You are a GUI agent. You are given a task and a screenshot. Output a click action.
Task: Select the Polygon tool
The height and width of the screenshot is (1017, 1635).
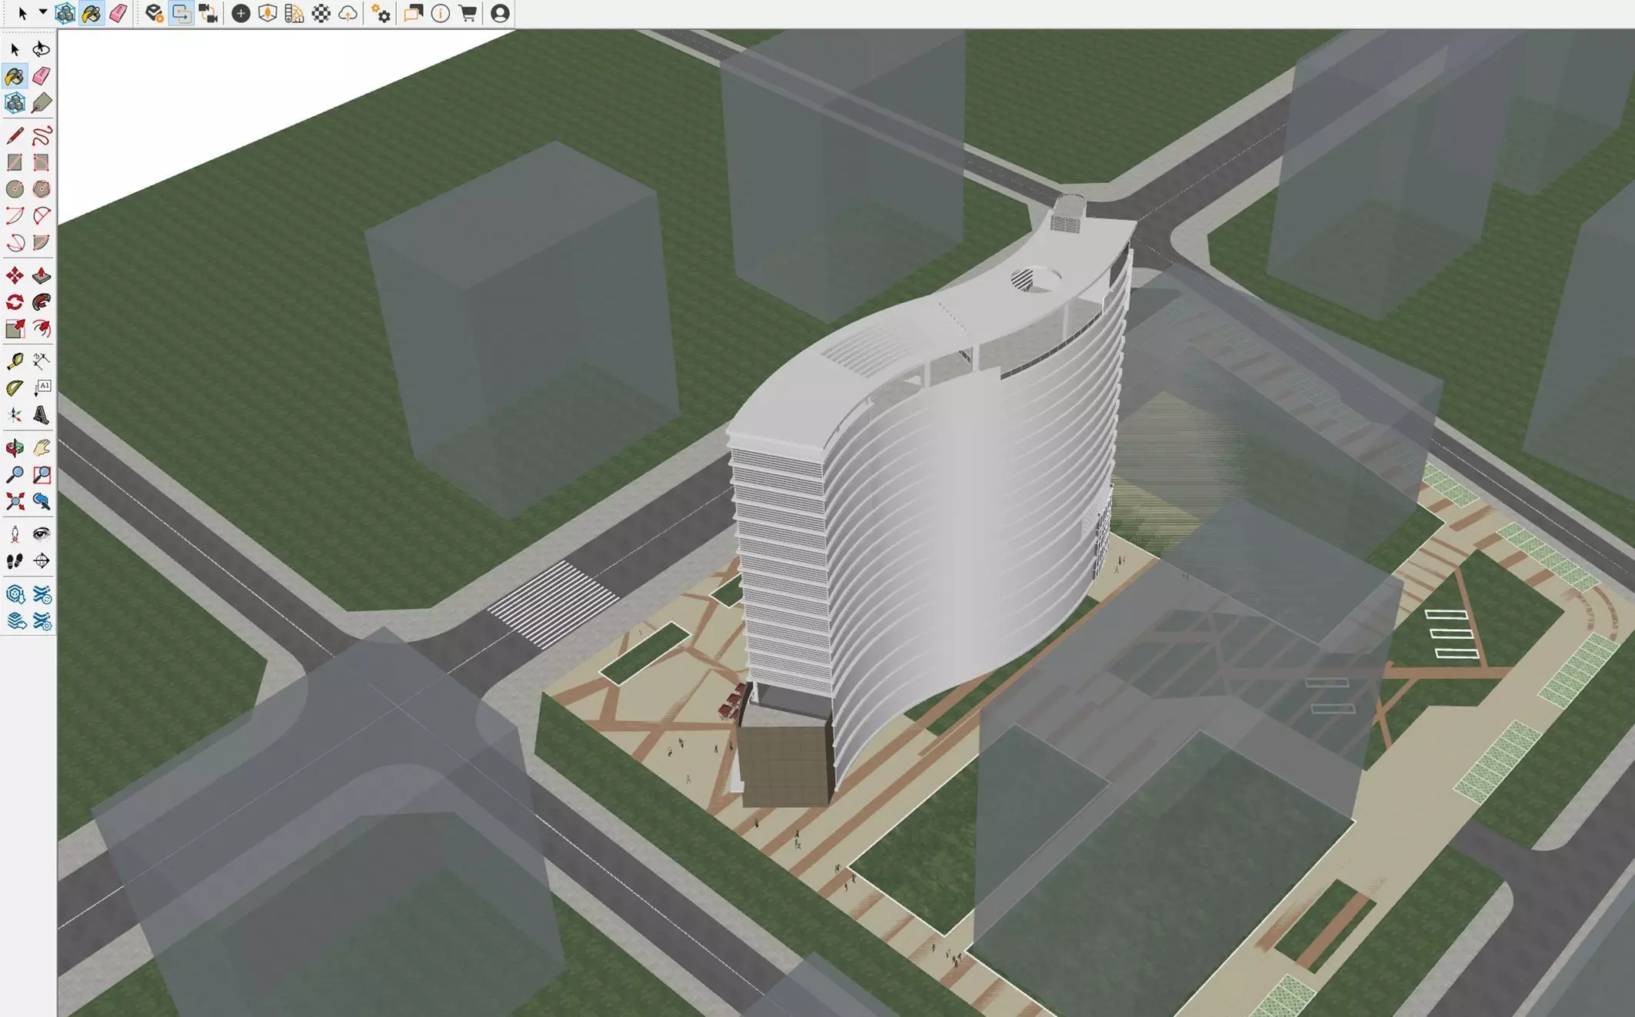click(x=42, y=189)
